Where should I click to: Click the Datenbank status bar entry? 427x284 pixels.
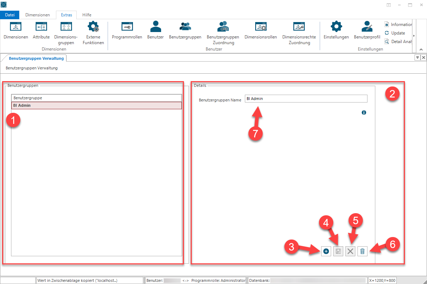308,280
